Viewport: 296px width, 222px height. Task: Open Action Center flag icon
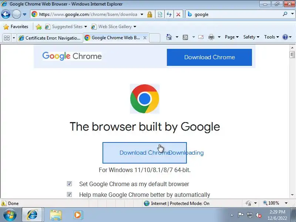point(241,215)
